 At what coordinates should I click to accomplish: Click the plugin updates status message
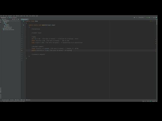[x=13, y=101]
